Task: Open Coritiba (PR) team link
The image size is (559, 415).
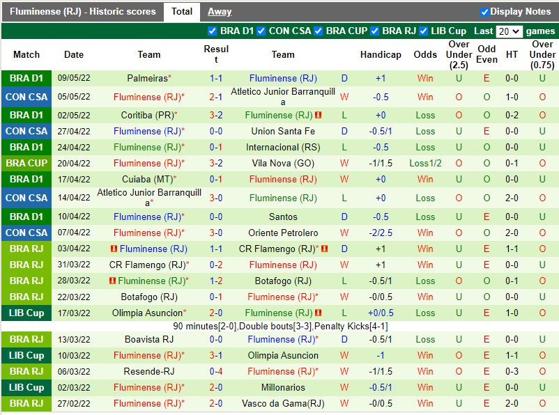Action: coord(147,115)
